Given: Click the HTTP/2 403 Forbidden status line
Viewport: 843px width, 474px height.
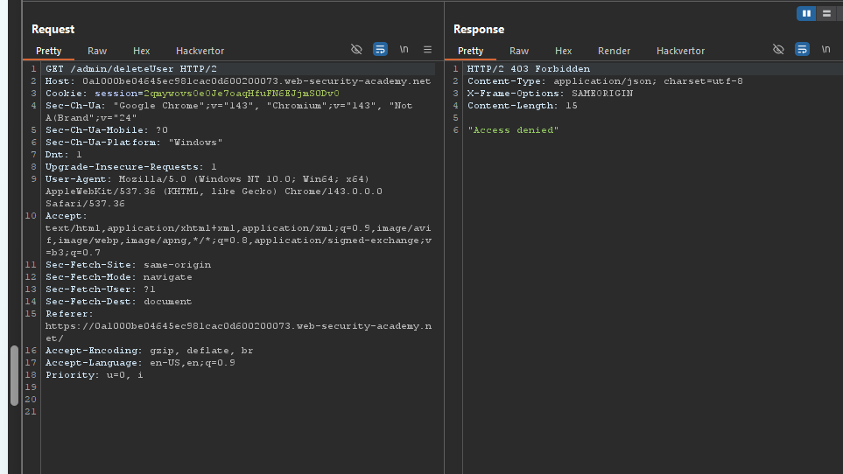Looking at the screenshot, I should click(x=529, y=69).
